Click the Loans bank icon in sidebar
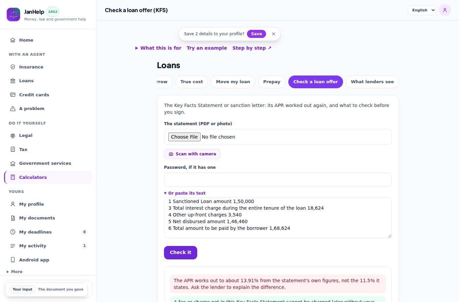 tap(13, 81)
